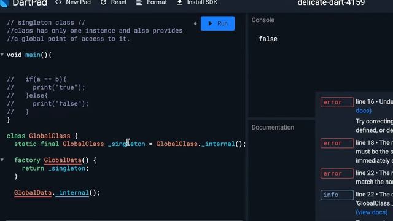Open the view docs link for line 22
Viewport: 393px width, 221px height.
(372, 212)
